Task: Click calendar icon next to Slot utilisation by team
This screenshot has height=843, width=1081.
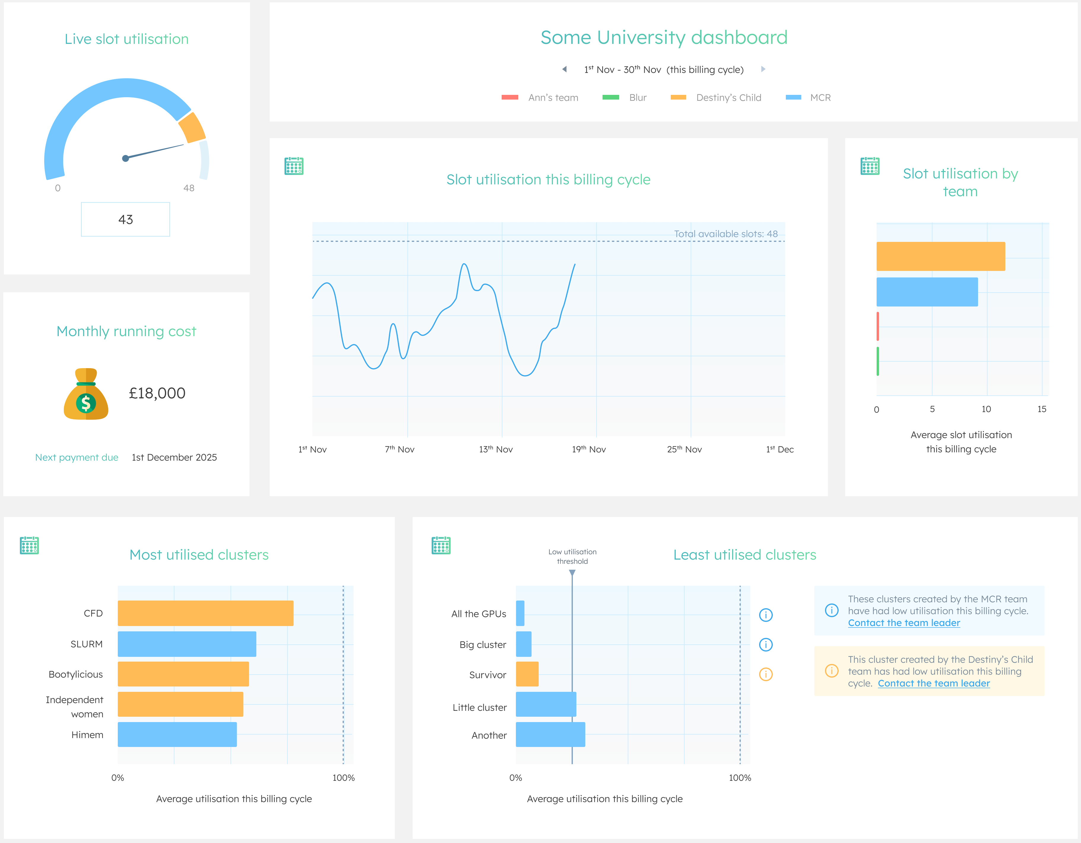Action: coord(870,166)
